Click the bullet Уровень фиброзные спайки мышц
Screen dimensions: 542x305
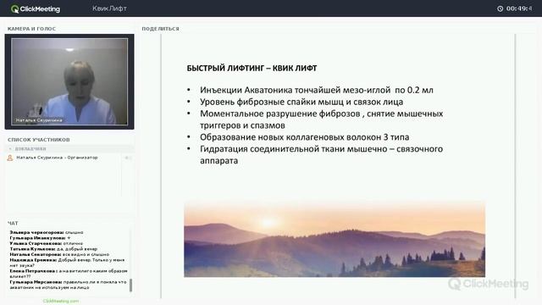pyautogui.click(x=301, y=102)
